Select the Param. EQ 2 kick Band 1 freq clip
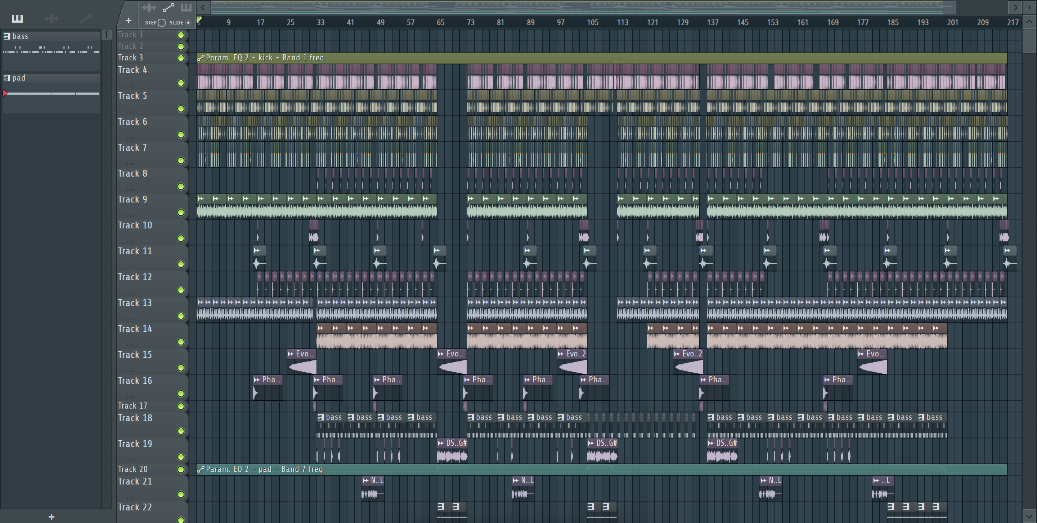The height and width of the screenshot is (523, 1037). 602,58
